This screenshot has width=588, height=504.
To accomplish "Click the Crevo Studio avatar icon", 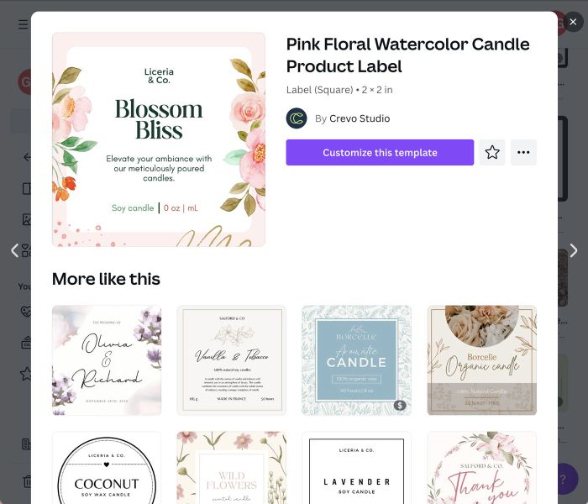I will click(x=297, y=118).
